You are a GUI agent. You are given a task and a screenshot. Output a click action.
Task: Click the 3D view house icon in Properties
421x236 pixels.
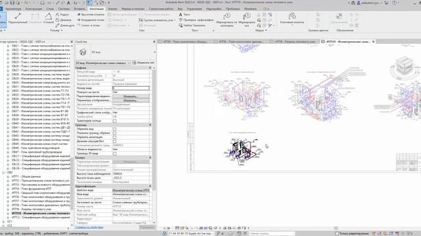(83, 52)
